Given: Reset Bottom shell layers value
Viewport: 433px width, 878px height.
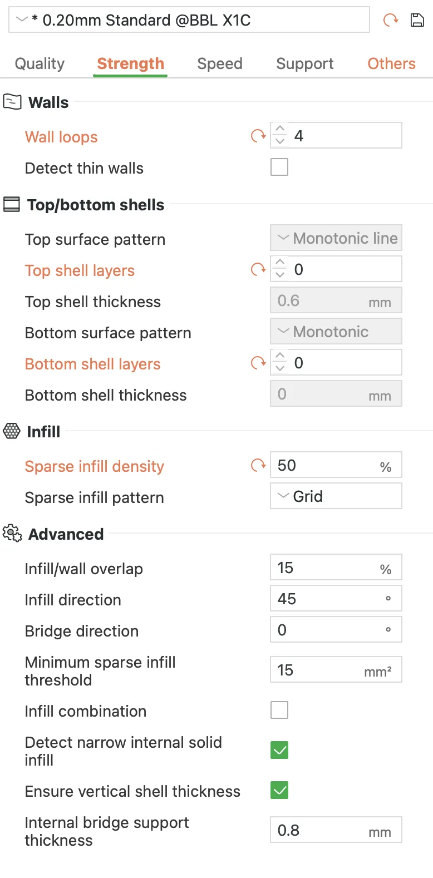Looking at the screenshot, I should [258, 363].
